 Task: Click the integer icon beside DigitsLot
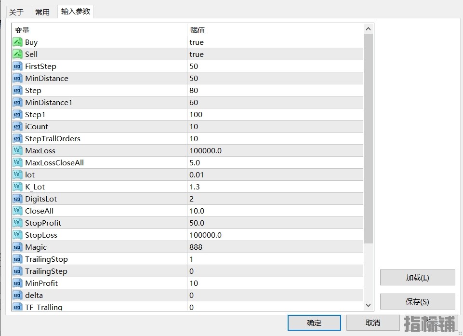17,199
